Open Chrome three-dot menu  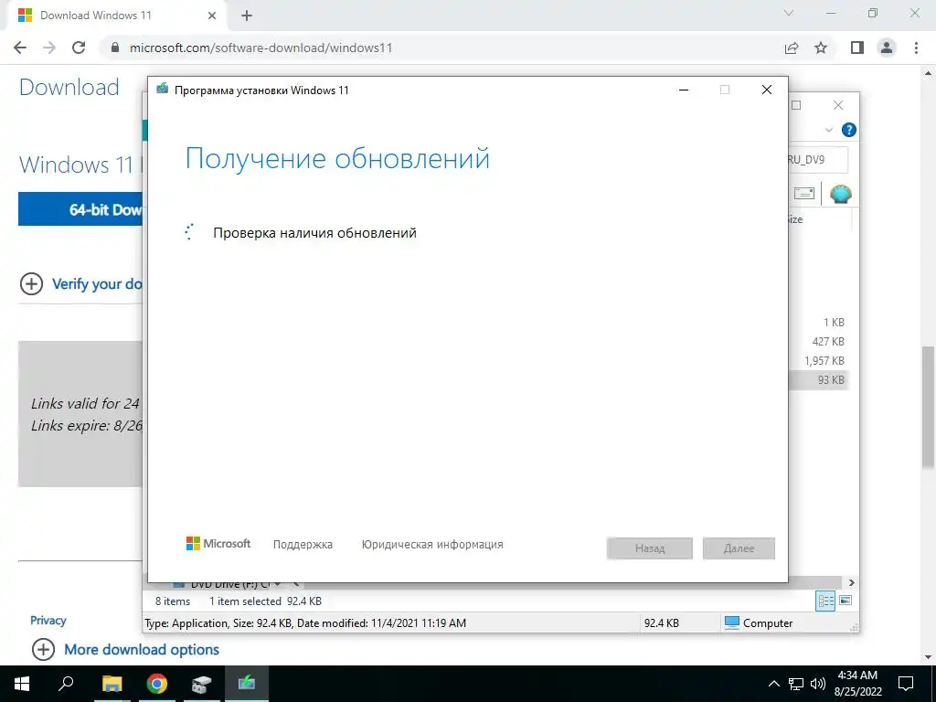[x=916, y=48]
